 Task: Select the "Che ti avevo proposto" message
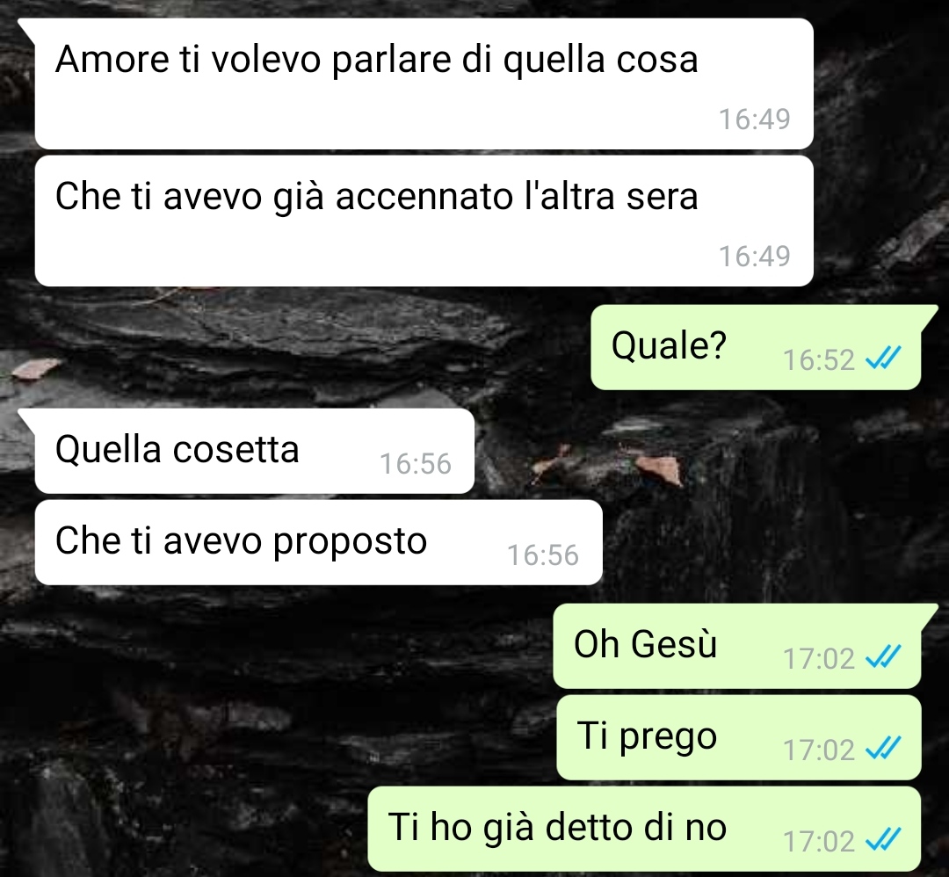[x=319, y=542]
